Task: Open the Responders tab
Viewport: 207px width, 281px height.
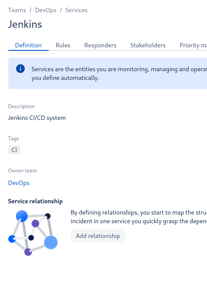Action: pyautogui.click(x=100, y=45)
